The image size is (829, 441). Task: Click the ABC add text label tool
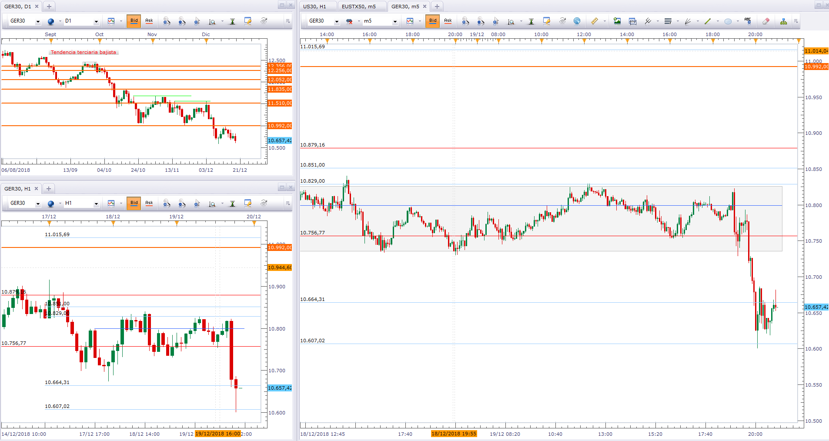(748, 20)
